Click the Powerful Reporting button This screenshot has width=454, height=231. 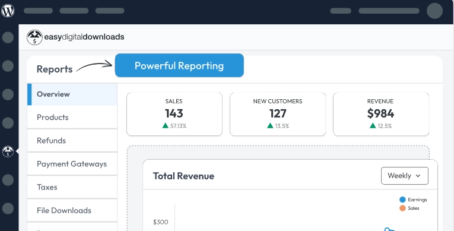tap(179, 65)
